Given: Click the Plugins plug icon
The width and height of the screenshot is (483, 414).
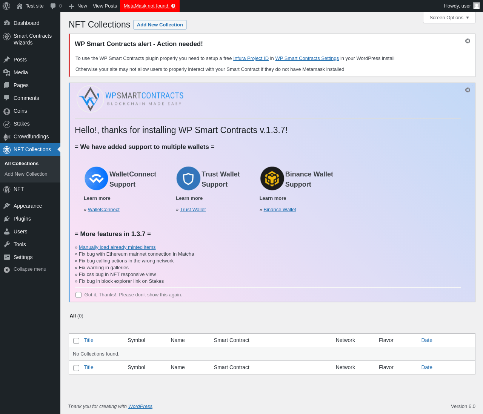Looking at the screenshot, I should 7,219.
